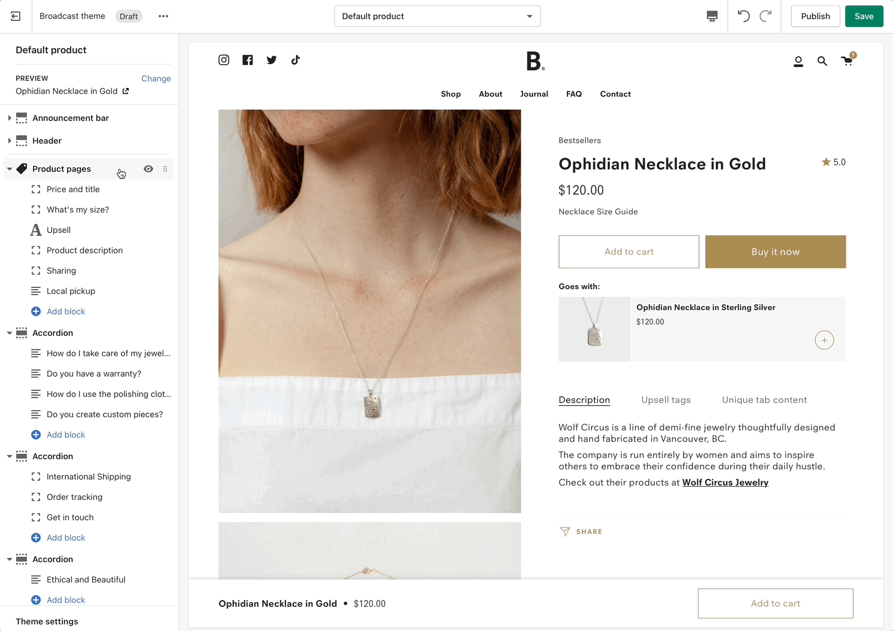Expand the Announcement bar section
Screen dimensions: 893x631
tap(10, 118)
